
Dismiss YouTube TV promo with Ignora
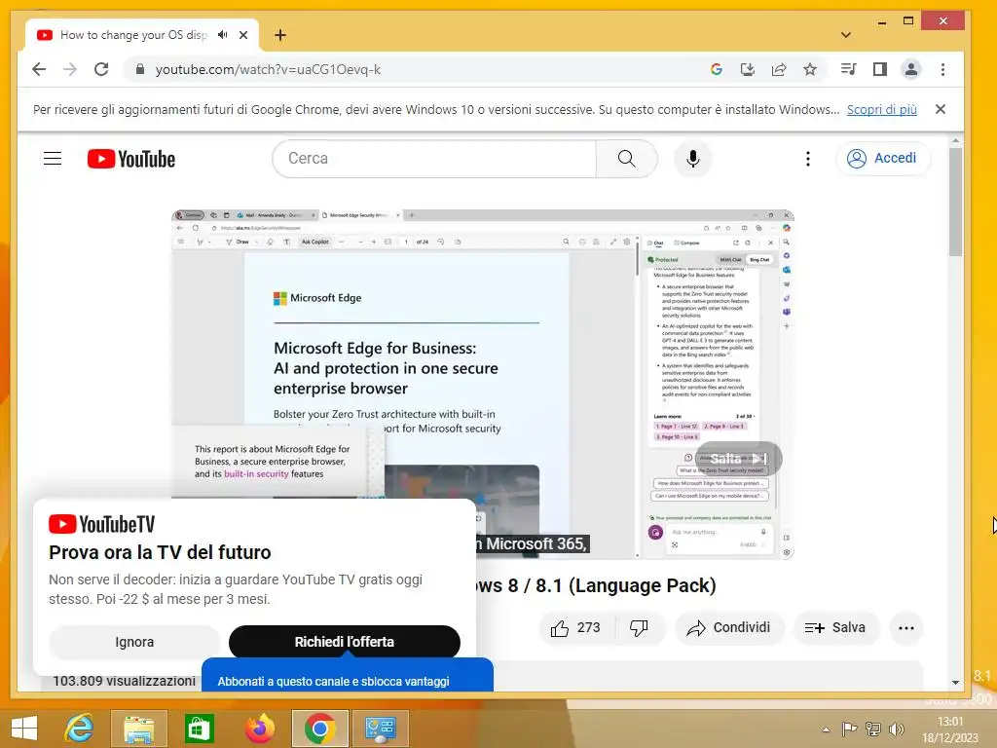134,642
